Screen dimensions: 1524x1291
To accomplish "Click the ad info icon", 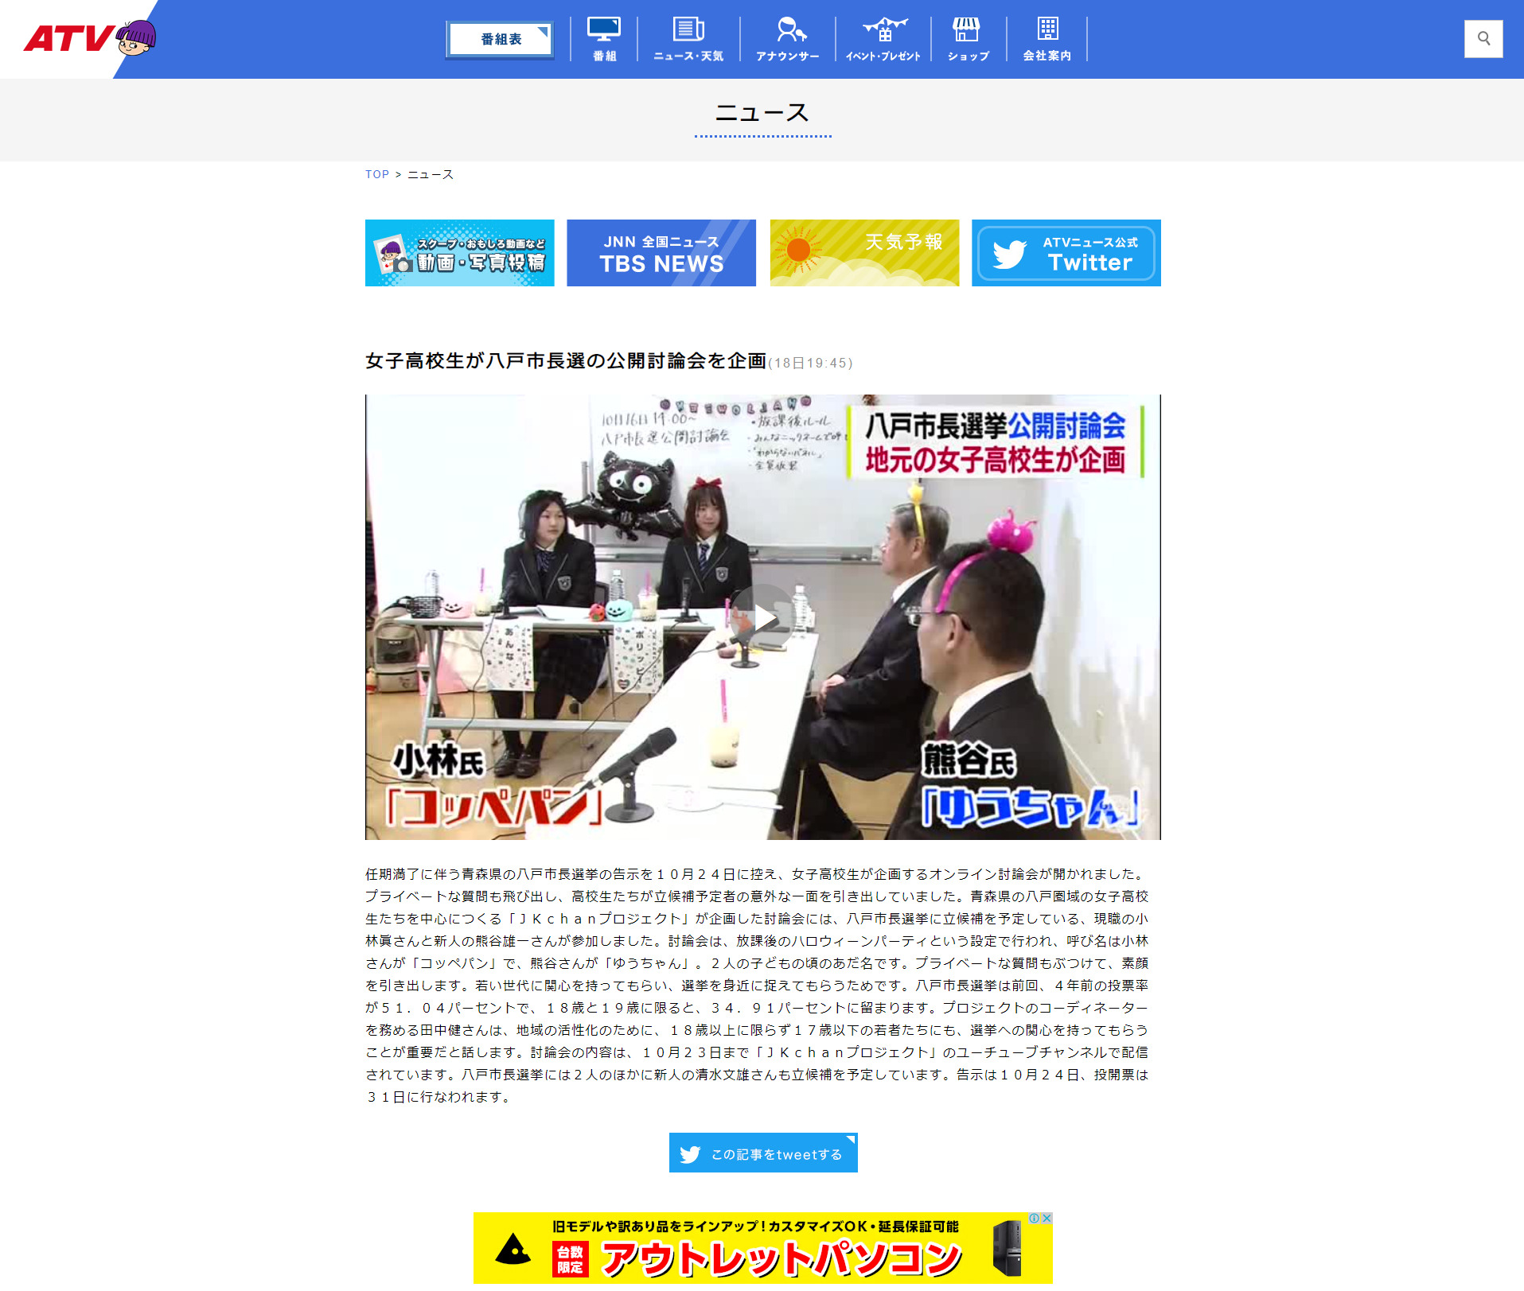I will click(1035, 1218).
